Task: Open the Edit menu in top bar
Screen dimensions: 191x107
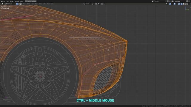Action: click(7, 1)
